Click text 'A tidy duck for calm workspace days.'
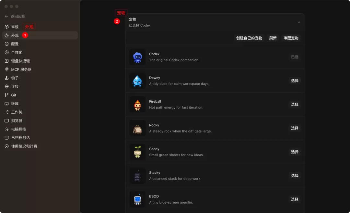Viewport: 350px width, 213px height. click(179, 84)
